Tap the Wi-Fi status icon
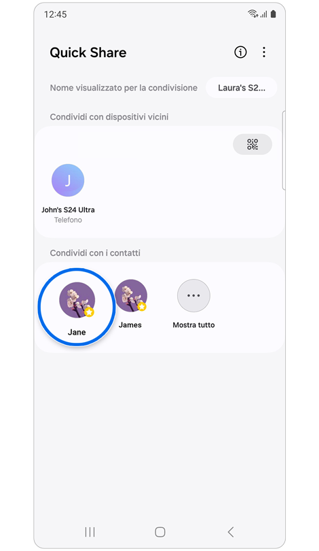The height and width of the screenshot is (551, 319). (x=252, y=14)
